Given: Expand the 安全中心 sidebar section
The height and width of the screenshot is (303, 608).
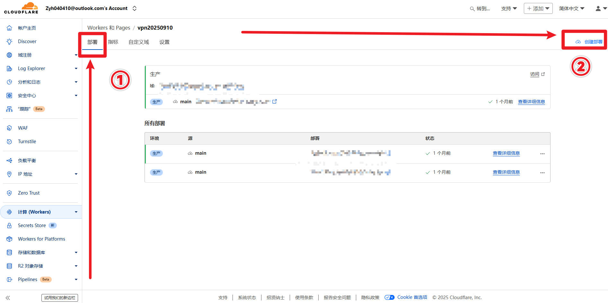Looking at the screenshot, I should click(x=76, y=96).
